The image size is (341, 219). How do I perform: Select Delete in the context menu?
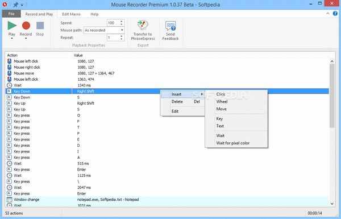pos(177,102)
